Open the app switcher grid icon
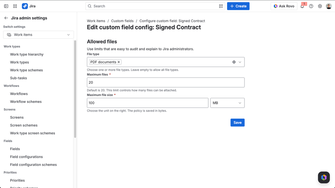 (x=15, y=6)
